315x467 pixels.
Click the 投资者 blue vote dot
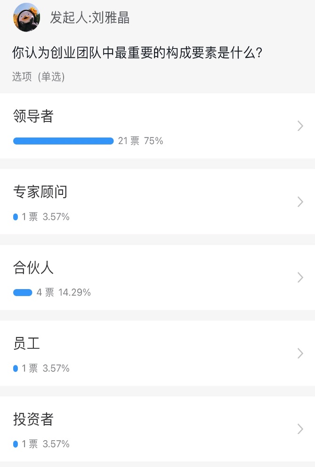tap(16, 444)
